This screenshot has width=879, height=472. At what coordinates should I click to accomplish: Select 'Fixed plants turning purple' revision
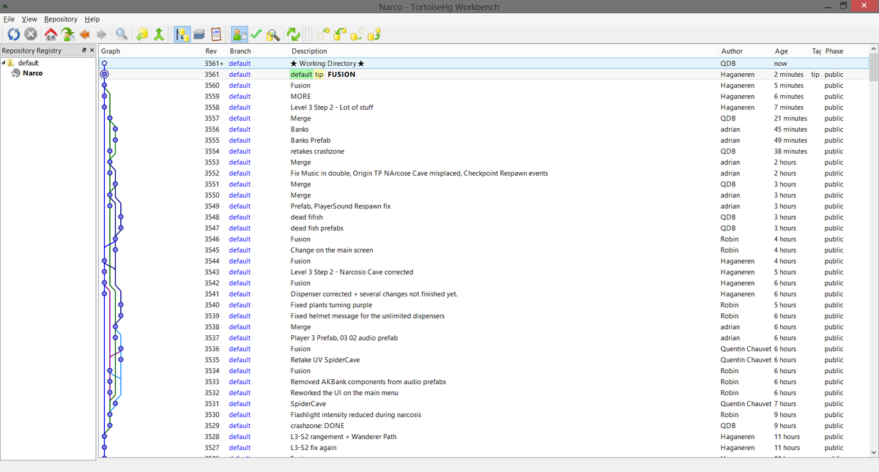point(483,305)
